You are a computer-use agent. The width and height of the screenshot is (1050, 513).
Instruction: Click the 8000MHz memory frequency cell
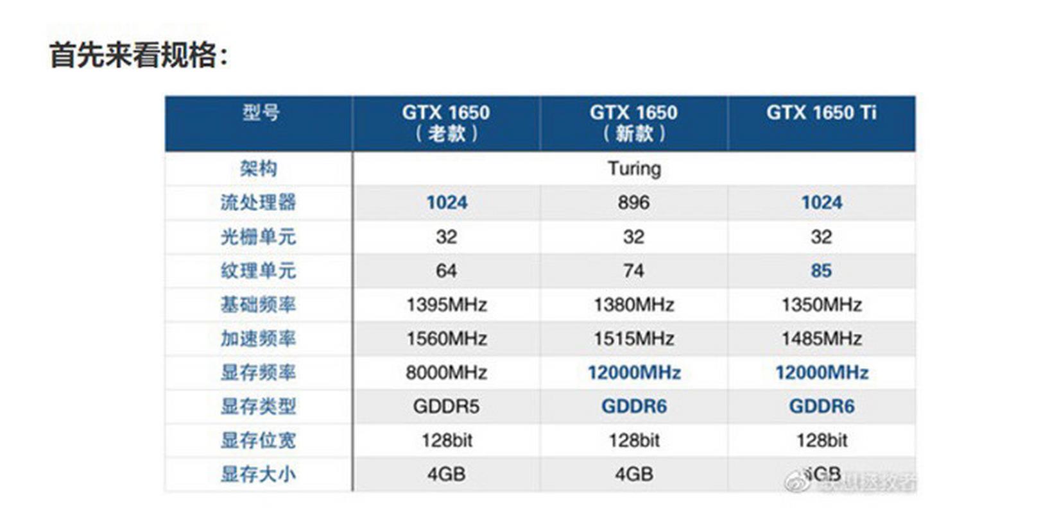click(446, 373)
